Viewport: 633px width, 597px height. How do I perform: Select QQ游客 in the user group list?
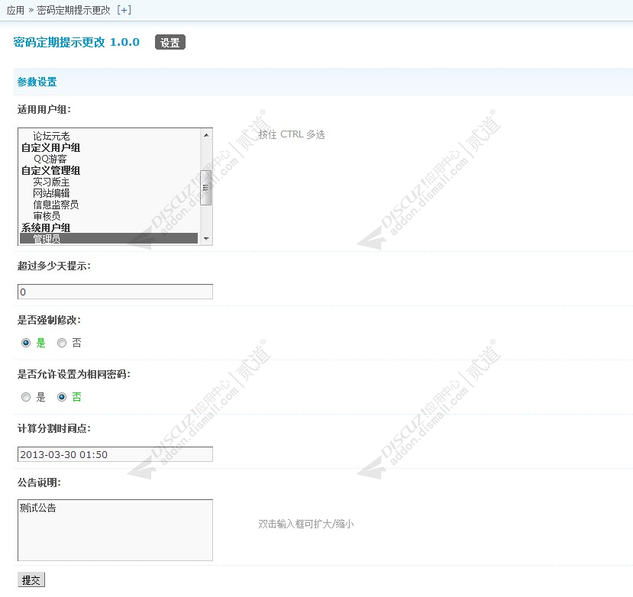[50, 159]
